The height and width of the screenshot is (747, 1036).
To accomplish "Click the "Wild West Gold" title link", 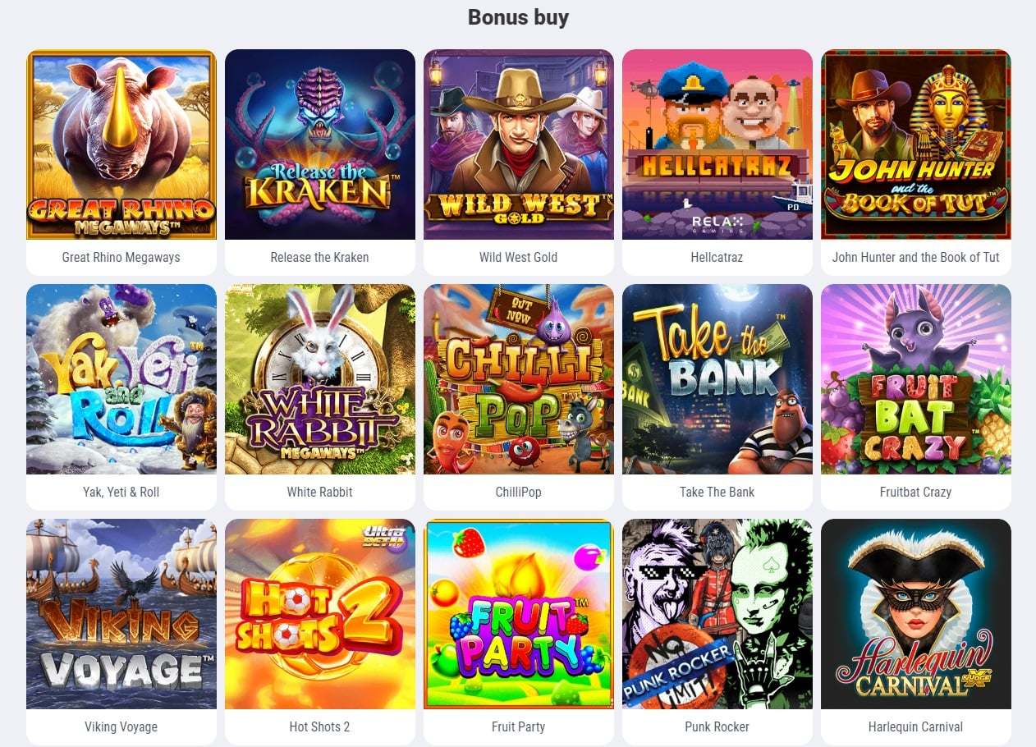I will (x=519, y=257).
